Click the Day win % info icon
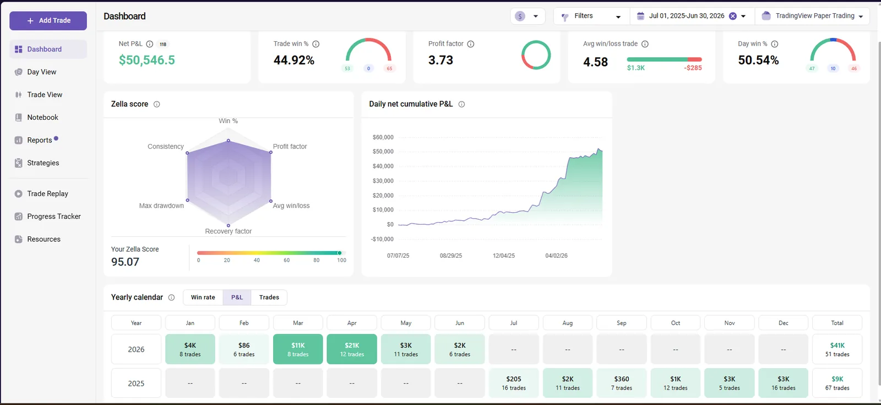The image size is (881, 405). (775, 44)
